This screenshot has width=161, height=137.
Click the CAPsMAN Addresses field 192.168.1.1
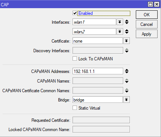(x=98, y=71)
